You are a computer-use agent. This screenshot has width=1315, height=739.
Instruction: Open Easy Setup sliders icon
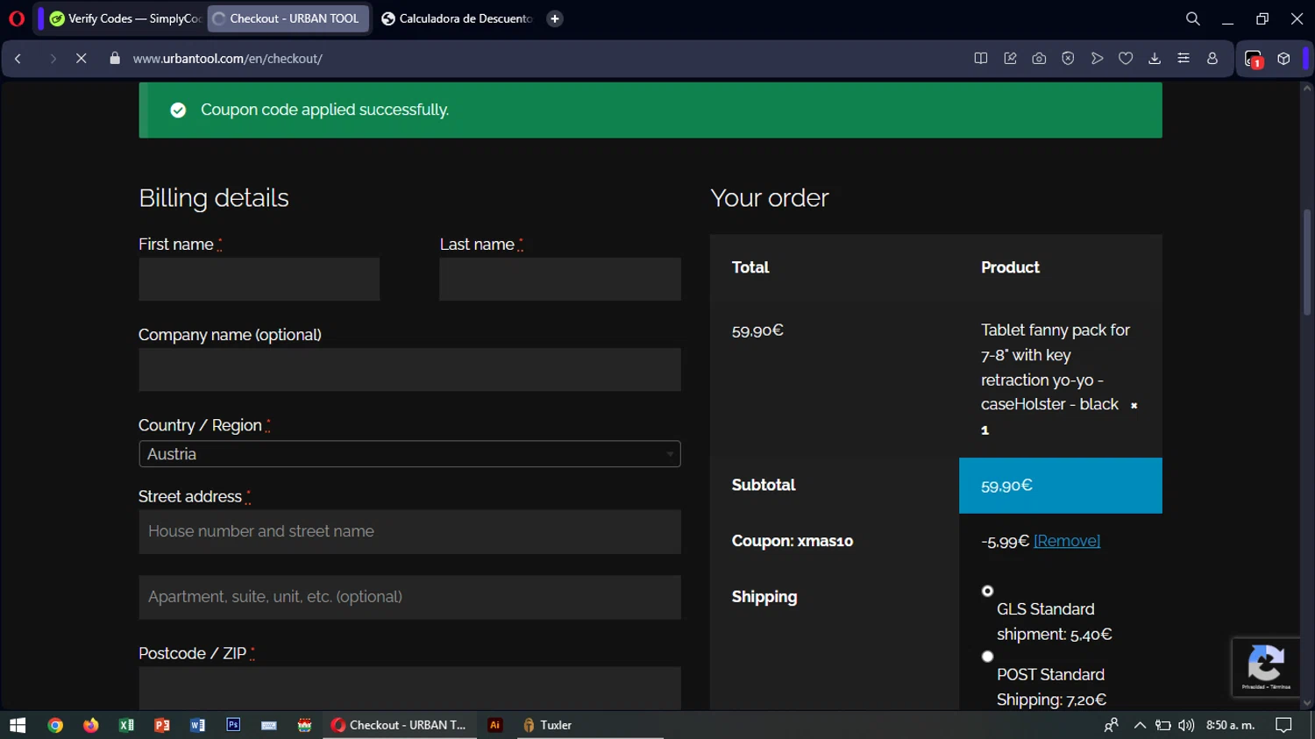click(x=1183, y=59)
